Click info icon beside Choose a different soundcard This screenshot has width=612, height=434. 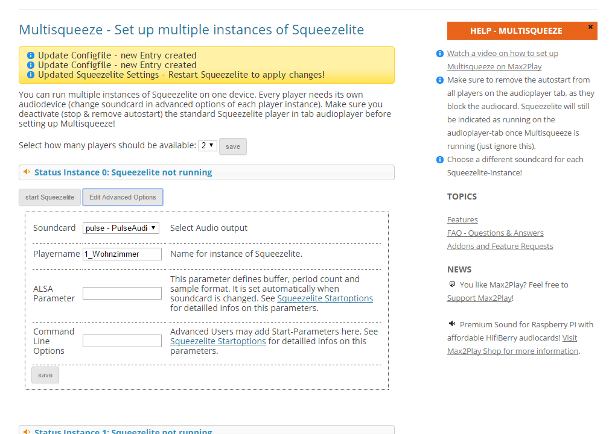440,160
